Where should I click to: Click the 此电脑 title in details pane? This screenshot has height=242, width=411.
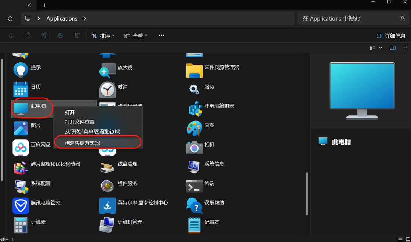[x=341, y=142]
